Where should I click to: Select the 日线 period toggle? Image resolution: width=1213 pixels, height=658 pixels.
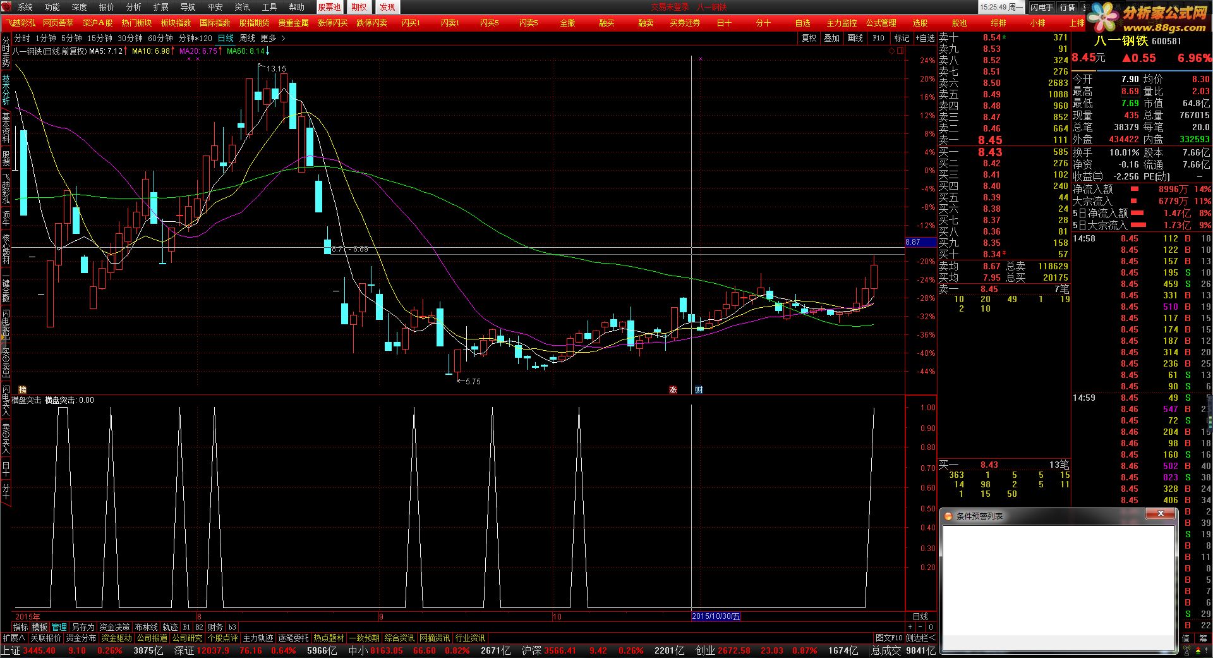coord(226,38)
